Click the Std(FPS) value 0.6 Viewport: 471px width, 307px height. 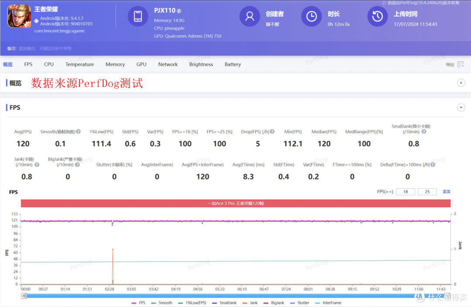coord(130,144)
